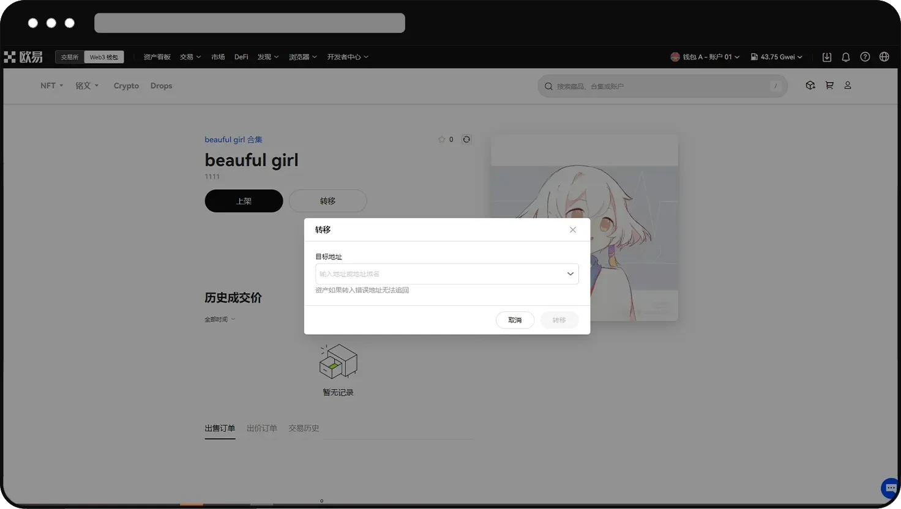The height and width of the screenshot is (509, 901).
Task: Open the 全部时间 time filter dropdown
Action: point(220,319)
